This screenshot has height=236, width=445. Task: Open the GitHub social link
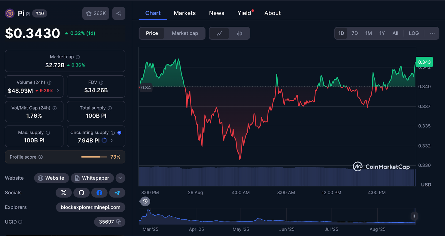click(81, 193)
